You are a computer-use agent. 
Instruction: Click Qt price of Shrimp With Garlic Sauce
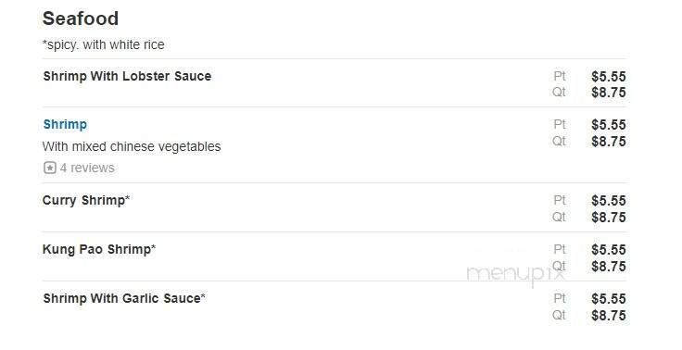point(608,316)
